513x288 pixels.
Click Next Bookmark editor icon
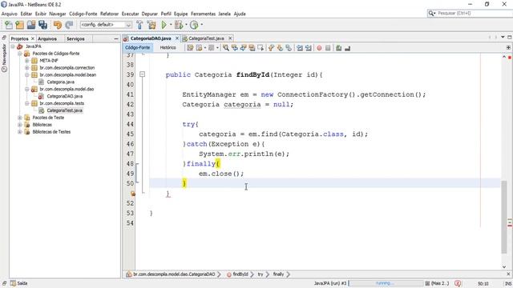coord(280,48)
